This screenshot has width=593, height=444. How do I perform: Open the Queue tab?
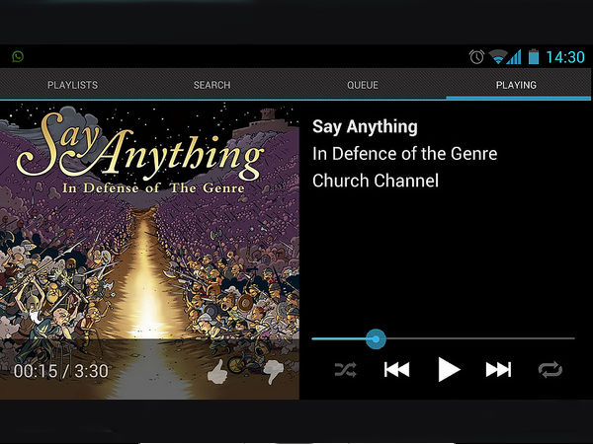click(363, 85)
